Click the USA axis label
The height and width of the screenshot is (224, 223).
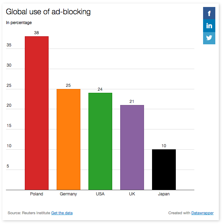pyautogui.click(x=100, y=194)
